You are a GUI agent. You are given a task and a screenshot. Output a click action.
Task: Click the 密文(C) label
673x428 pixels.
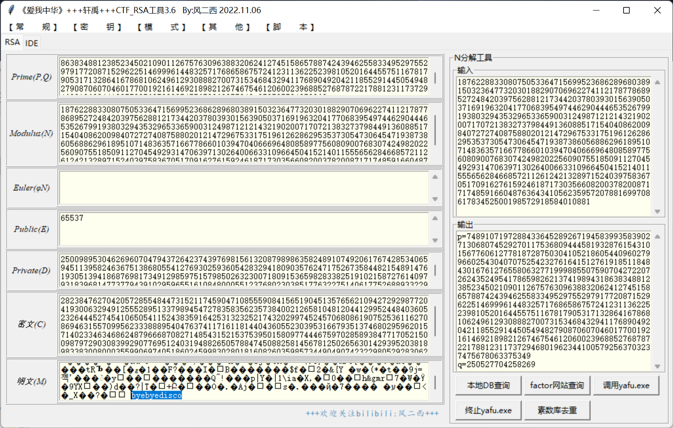(x=31, y=324)
